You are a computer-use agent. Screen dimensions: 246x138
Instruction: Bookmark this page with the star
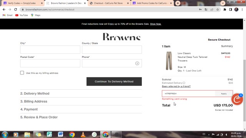[x=218, y=10]
